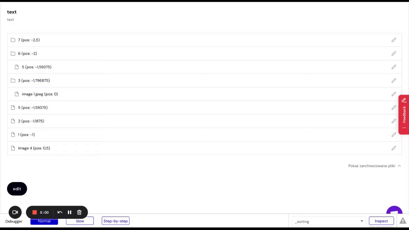Screen dimensions: 409x230
Task: Click folder icon of 6 (pos: -2)
Action: tap(13, 53)
